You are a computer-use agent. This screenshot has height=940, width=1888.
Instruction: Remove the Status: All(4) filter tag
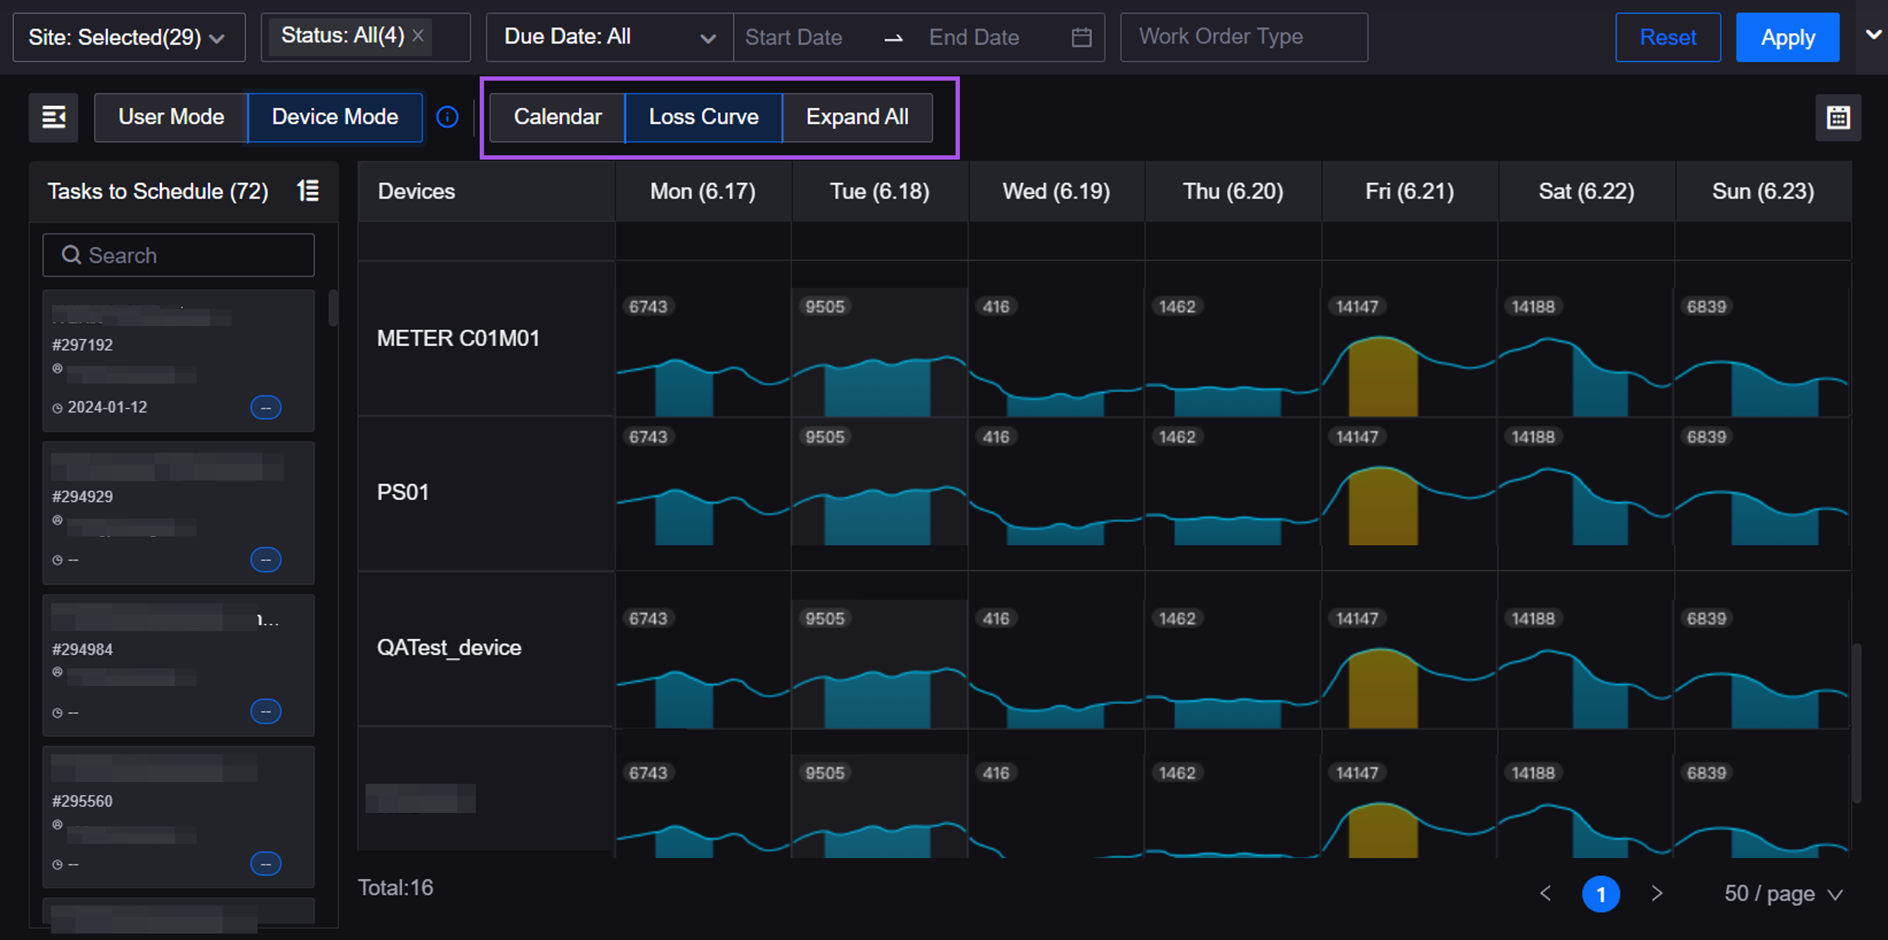pos(418,35)
